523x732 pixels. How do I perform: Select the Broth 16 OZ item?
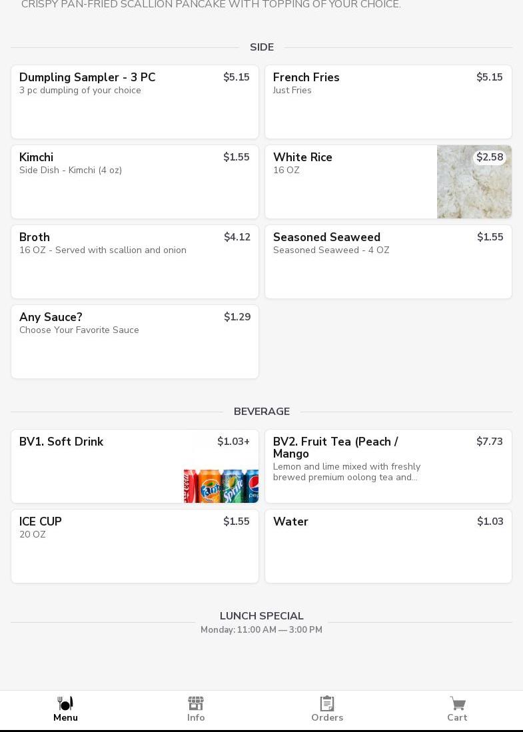tap(135, 262)
